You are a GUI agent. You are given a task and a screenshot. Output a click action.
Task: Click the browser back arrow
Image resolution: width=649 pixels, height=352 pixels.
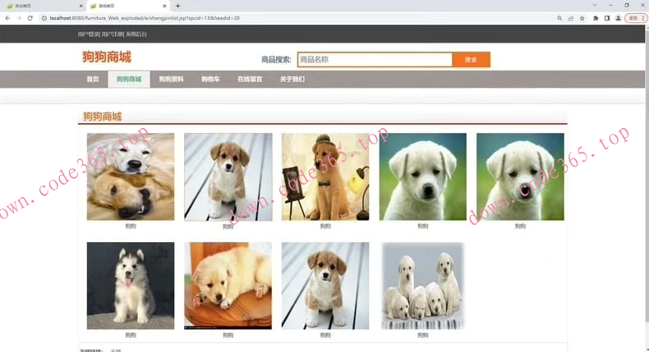point(7,17)
